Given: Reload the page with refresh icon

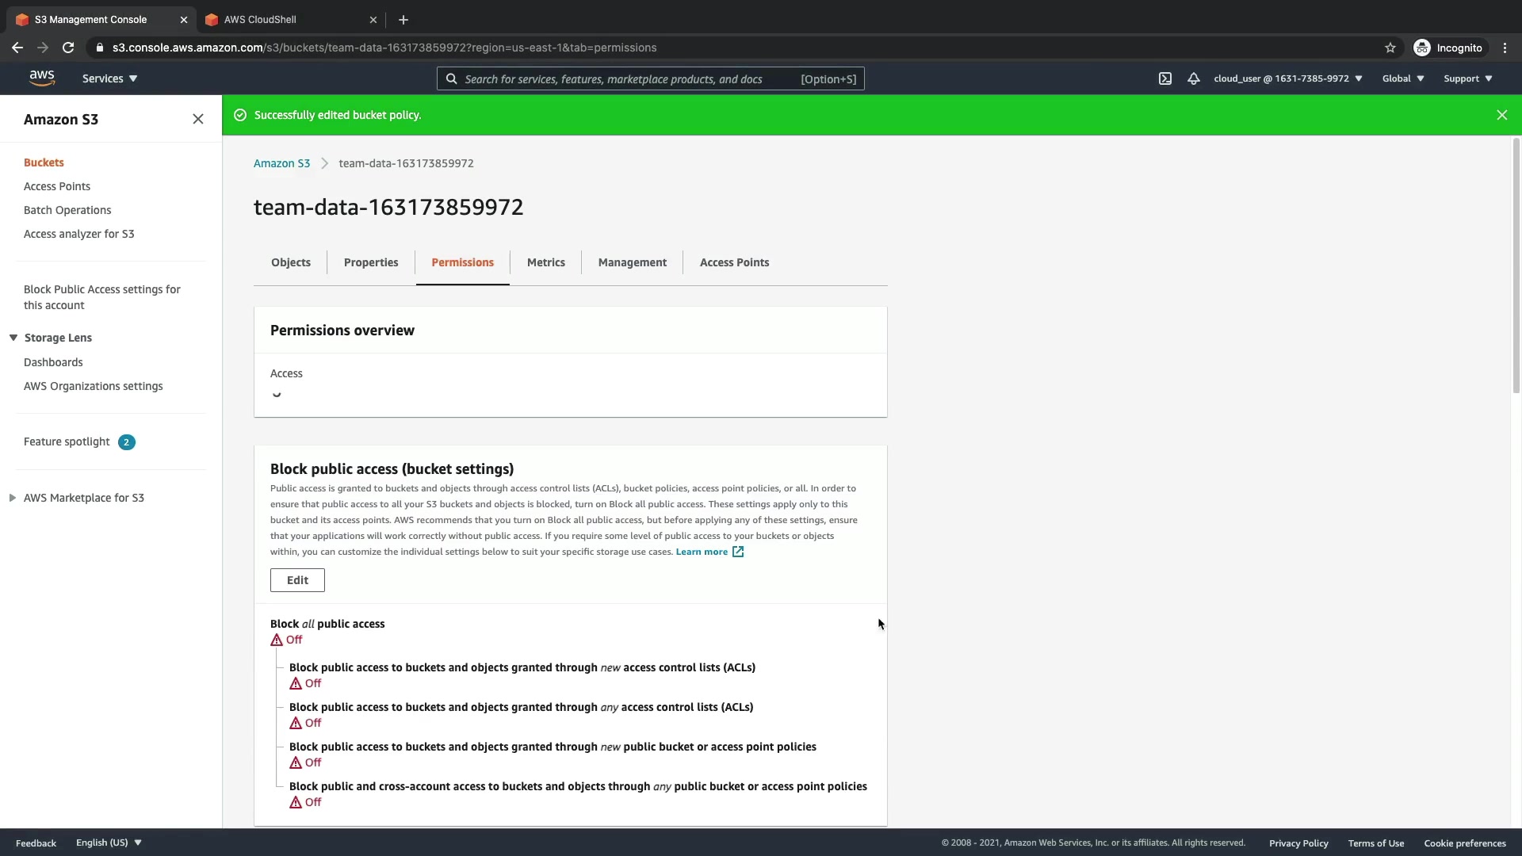Looking at the screenshot, I should tap(68, 48).
